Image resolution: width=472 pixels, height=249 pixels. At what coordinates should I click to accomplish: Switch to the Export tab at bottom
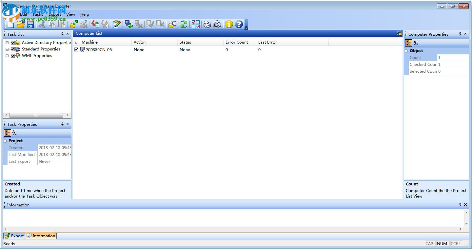tap(14, 236)
